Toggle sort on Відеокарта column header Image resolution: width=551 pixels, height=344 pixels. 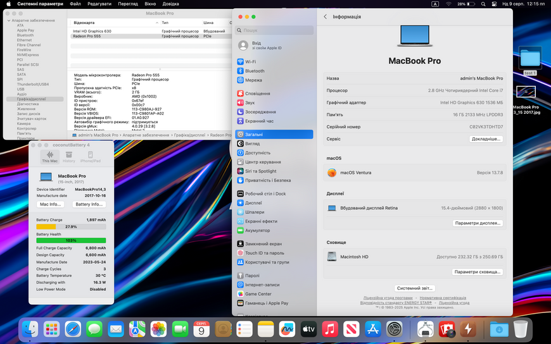coord(116,23)
